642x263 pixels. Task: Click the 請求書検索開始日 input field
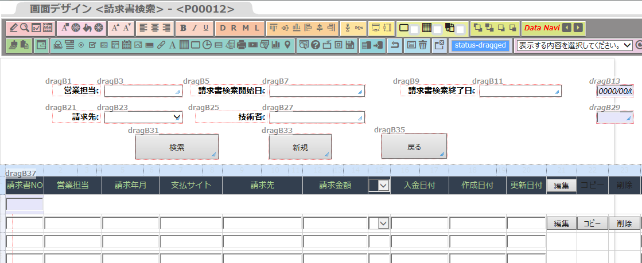click(317, 91)
